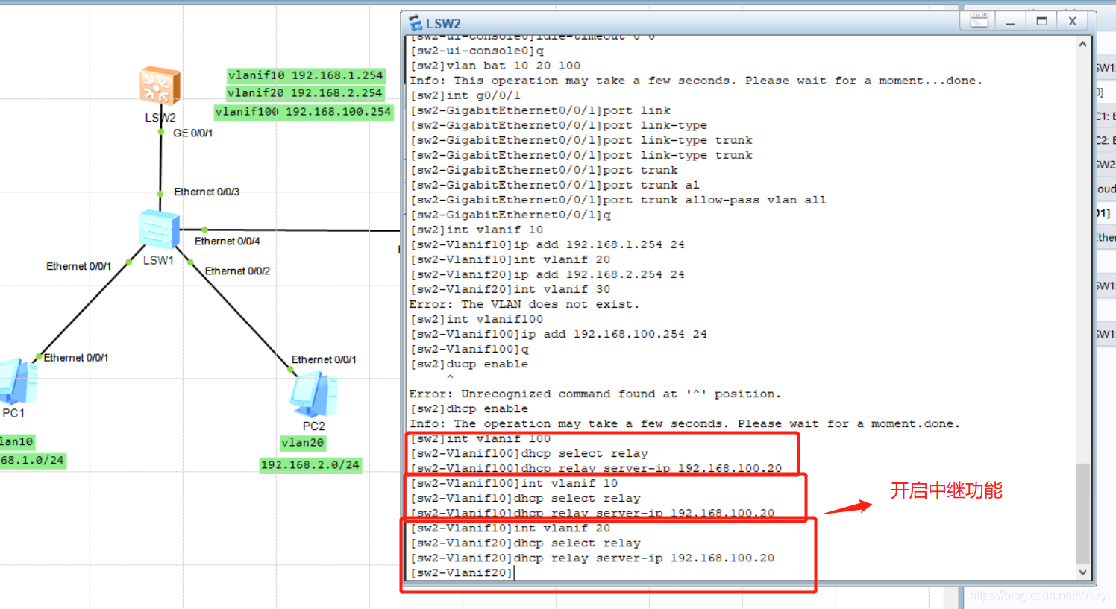This screenshot has height=609, width=1116.
Task: Click the 'ip add 192.168.100.254 24' line
Action: (558, 334)
